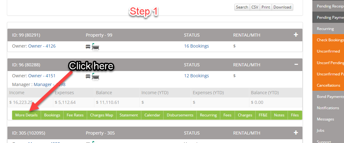The image size is (344, 143).
Task: Click the $ 11,110.61 balance value
Action: click(x=108, y=102)
